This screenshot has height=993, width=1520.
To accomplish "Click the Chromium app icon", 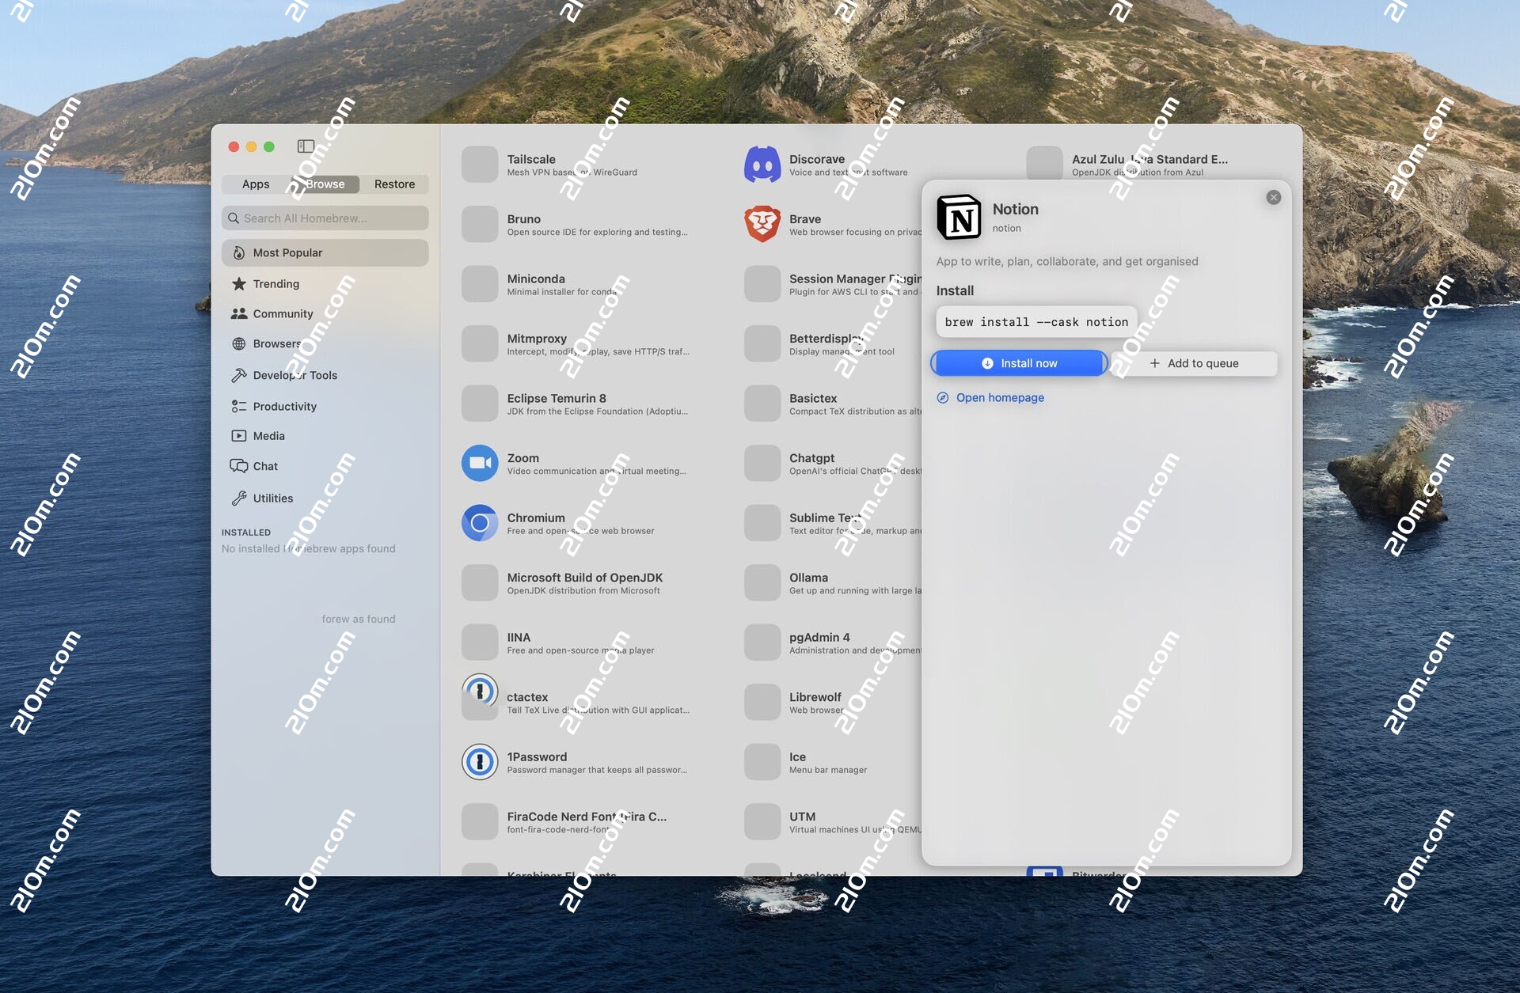I will 480,523.
